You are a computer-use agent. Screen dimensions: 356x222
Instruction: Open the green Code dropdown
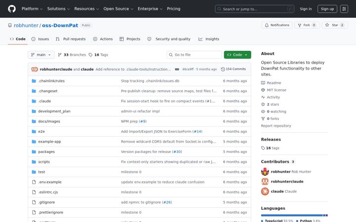237,55
